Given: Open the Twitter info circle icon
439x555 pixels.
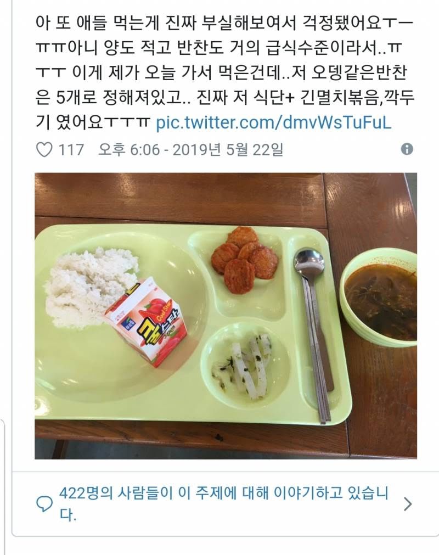Looking at the screenshot, I should [x=407, y=149].
